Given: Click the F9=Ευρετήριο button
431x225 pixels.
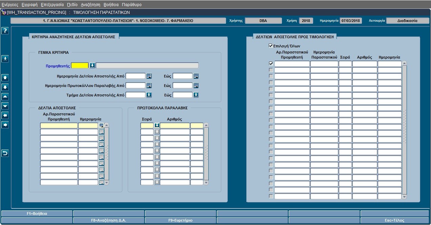Looking at the screenshot, I should (x=181, y=220).
